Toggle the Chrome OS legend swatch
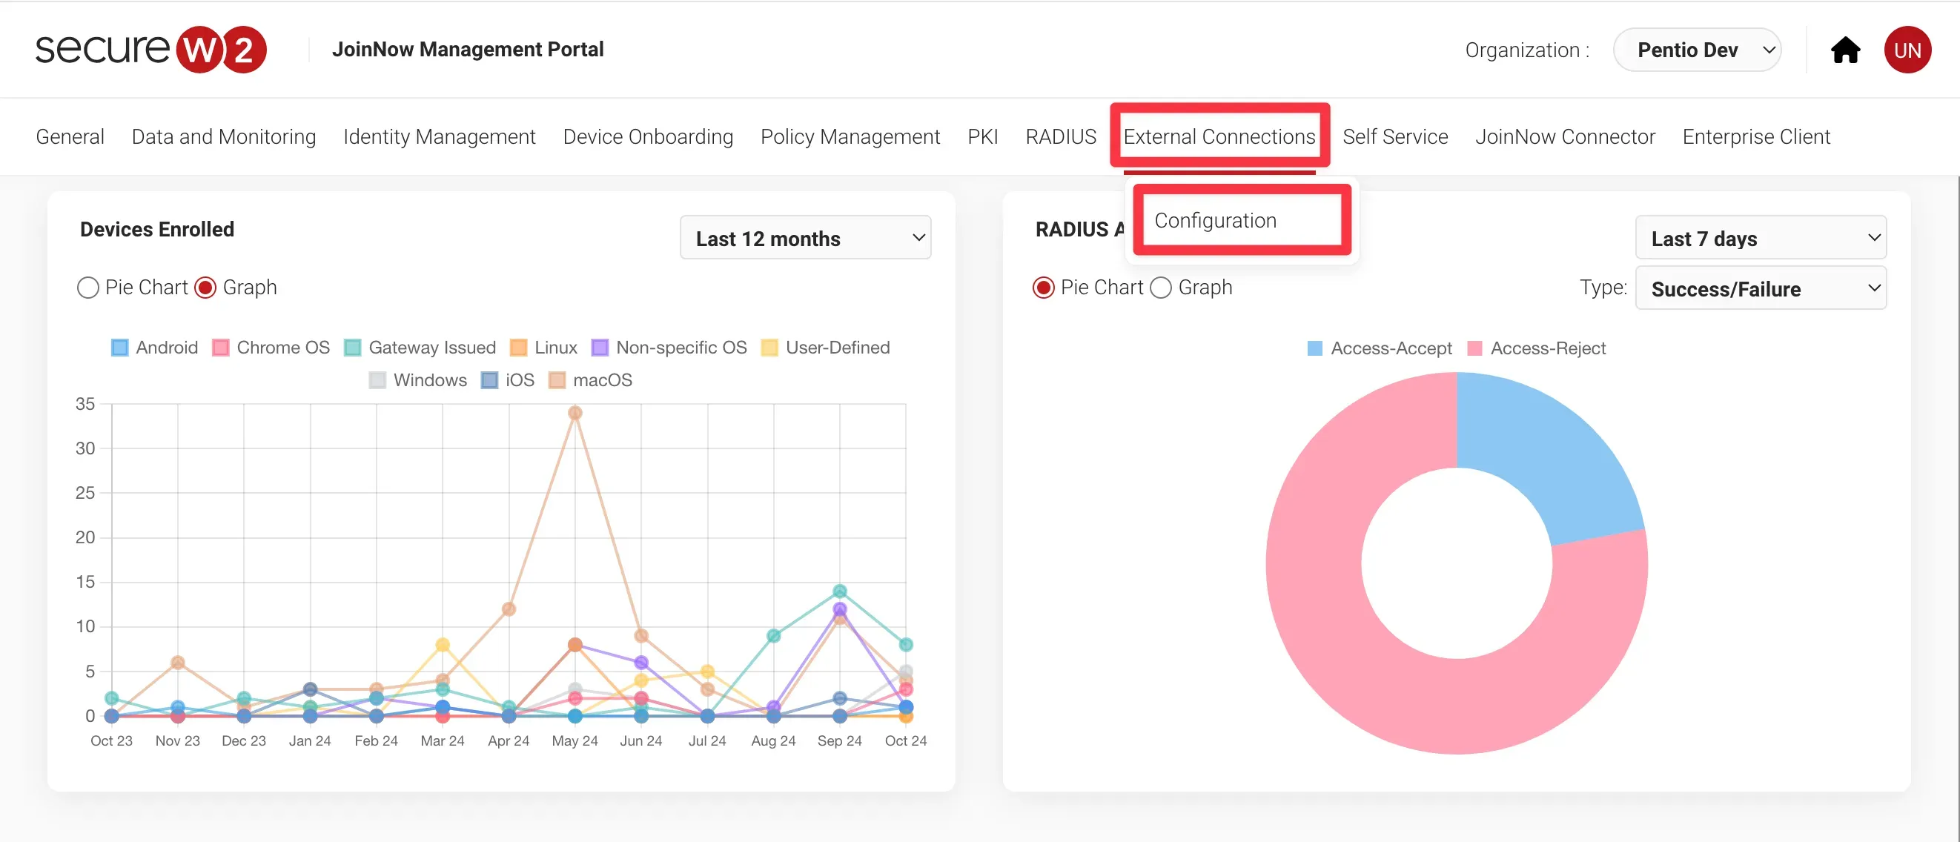1960x842 pixels. tap(221, 348)
